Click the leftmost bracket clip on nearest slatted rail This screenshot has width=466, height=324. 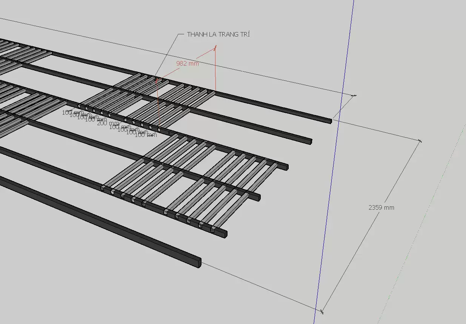point(103,187)
